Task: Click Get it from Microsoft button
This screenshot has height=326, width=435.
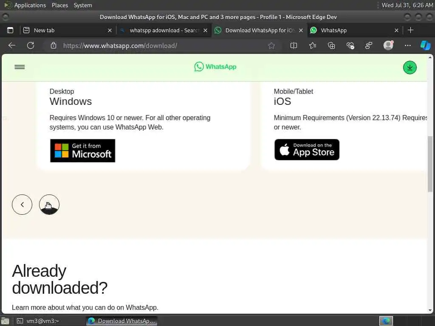Action: 83,151
